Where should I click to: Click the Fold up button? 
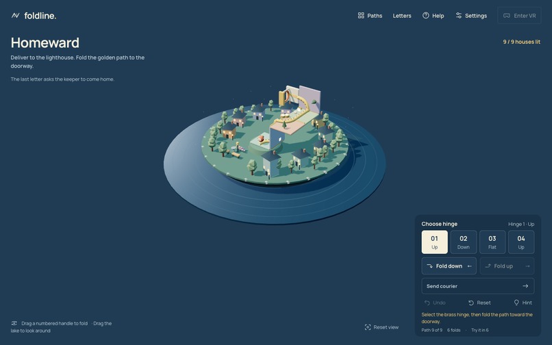click(x=507, y=266)
